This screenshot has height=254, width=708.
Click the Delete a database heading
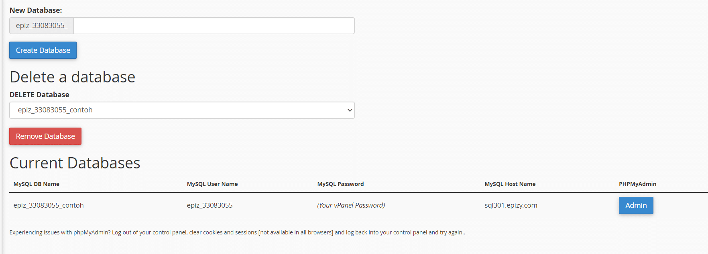pos(72,77)
